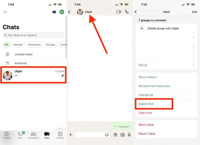Go back from the Utpal conversation
Viewport: 200px width, 145px height.
69,12
